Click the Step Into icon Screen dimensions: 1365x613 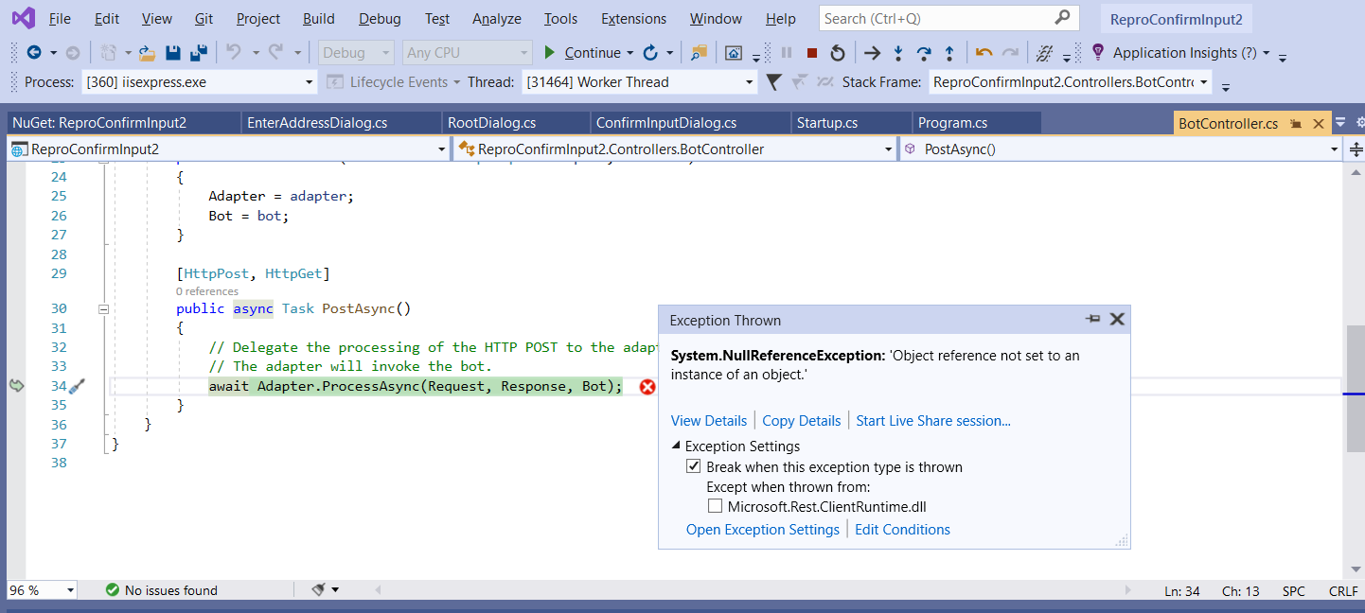(x=898, y=53)
